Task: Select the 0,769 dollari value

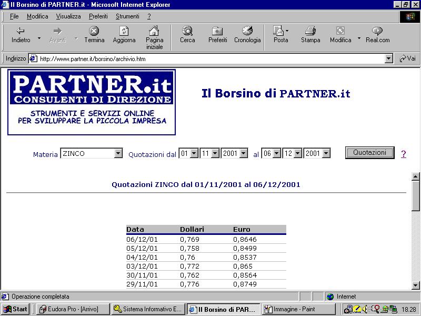Action: click(189, 240)
